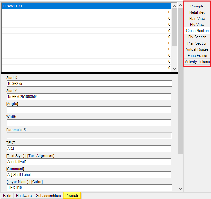211x199 pixels.
Task: Click the TEXT field containing ADJ
Action: pos(89,149)
